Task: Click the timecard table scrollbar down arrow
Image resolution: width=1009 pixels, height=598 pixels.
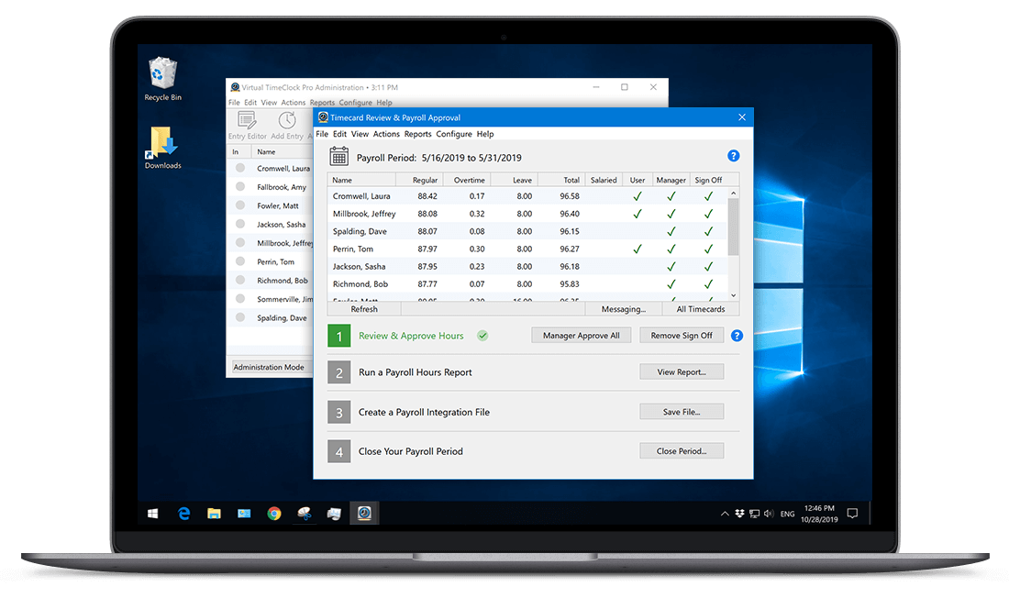Action: 734,295
